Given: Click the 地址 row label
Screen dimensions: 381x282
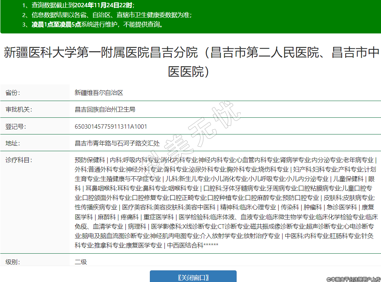Looking at the screenshot, I should coord(13,143).
